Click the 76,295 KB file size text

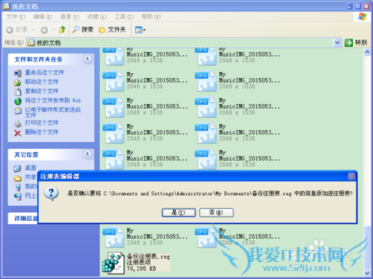click(x=142, y=269)
